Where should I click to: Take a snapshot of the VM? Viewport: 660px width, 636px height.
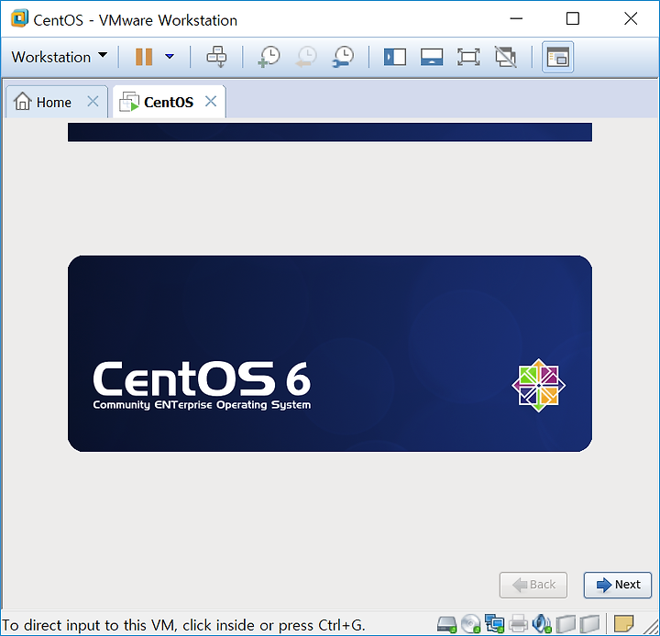click(x=269, y=57)
